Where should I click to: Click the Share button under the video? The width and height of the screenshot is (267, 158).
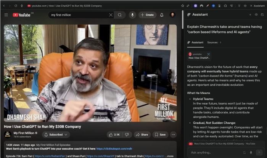142,134
